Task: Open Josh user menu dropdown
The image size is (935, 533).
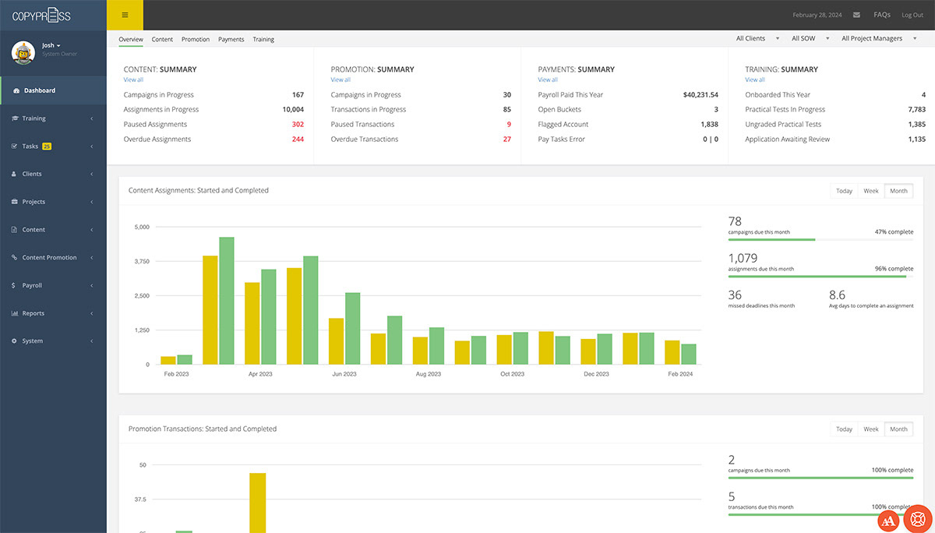Action: pyautogui.click(x=51, y=46)
